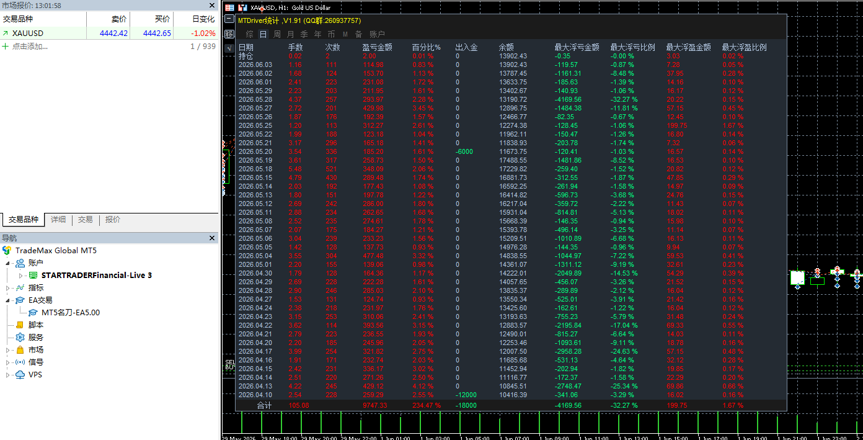The image size is (863, 440).
Task: Click the 9747.33 total profit value
Action: [374, 405]
